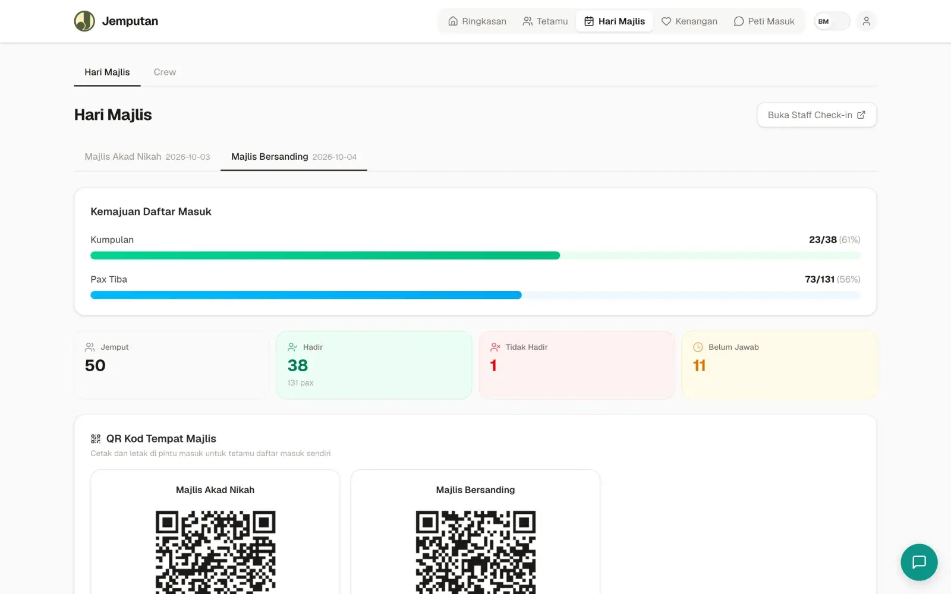Go to Ringkasan in navigation
This screenshot has height=594, width=951.
pos(477,21)
